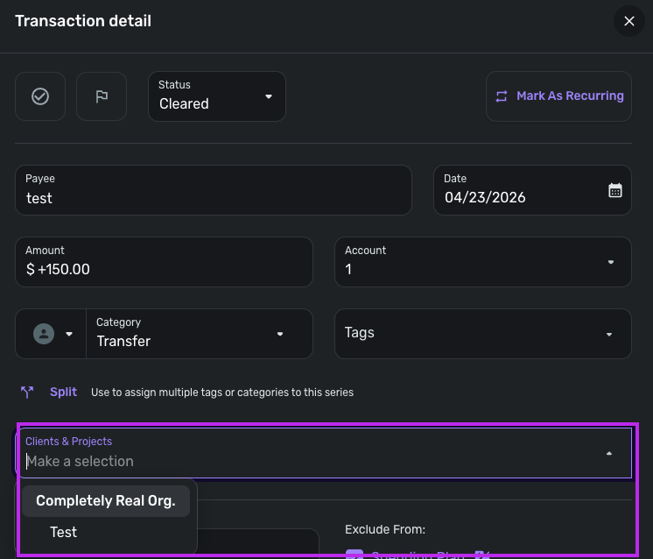Click the Clients & Projects selection field
Viewport: 653px width, 559px height.
(x=306, y=461)
